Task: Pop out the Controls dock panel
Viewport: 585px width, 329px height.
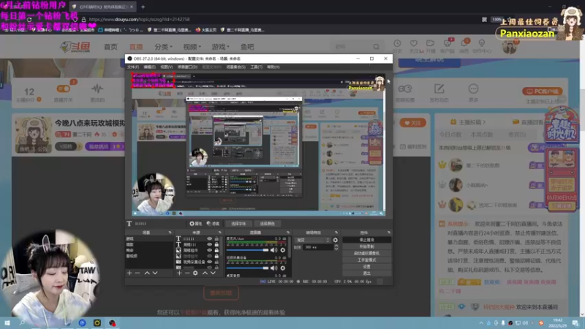Action: tap(389, 232)
